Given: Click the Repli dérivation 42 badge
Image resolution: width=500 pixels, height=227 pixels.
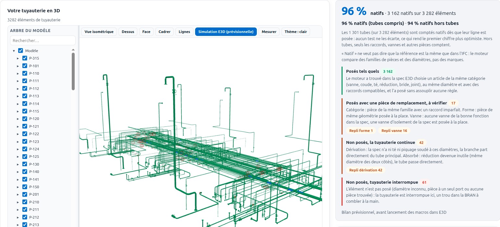Looking at the screenshot, I should pos(366,170).
